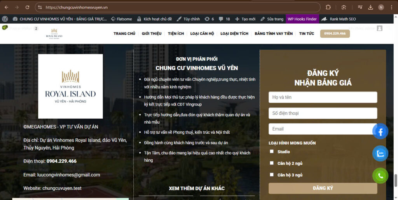398x200 pixels.
Task: Click Website: chungcuvuyen.test text
Action: (x=52, y=188)
